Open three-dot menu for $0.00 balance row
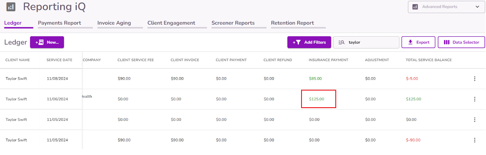 [x=474, y=120]
